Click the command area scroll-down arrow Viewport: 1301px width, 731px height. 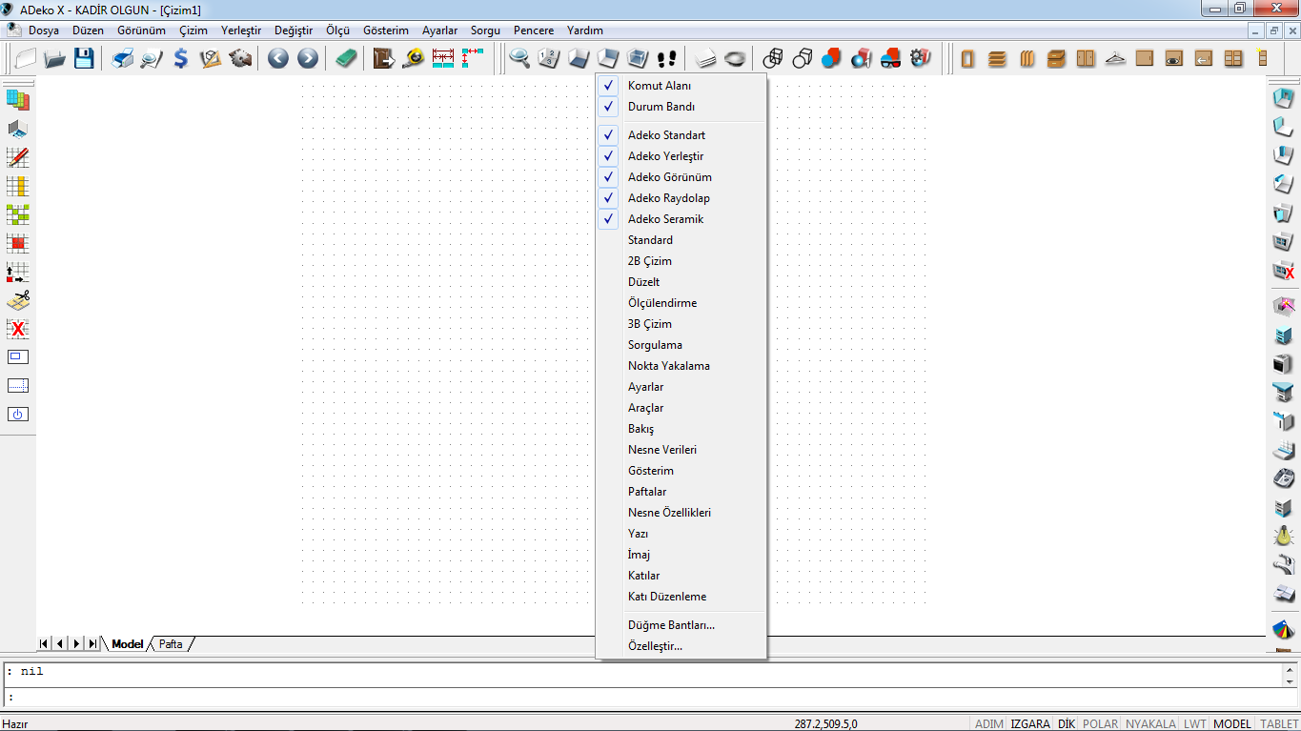tap(1291, 680)
